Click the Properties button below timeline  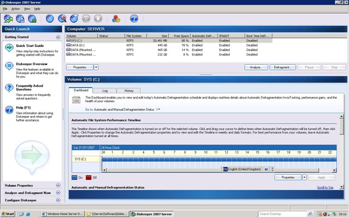click(288, 177)
